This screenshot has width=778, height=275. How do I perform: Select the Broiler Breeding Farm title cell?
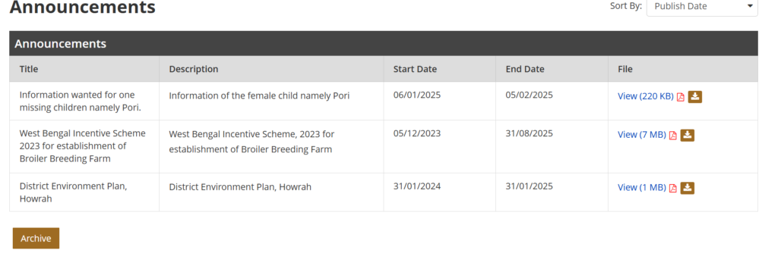point(84,146)
